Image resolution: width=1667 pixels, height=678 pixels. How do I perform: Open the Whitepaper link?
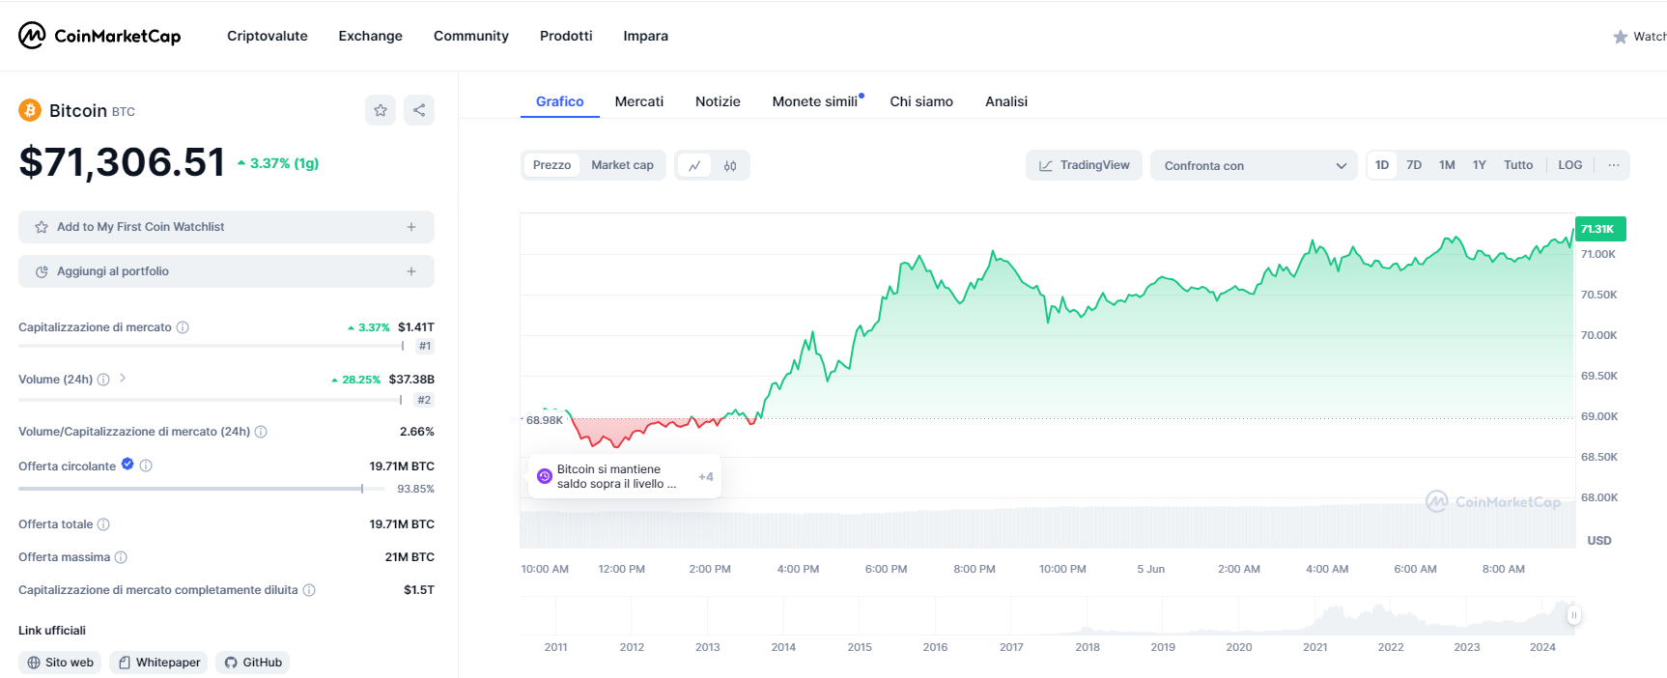pyautogui.click(x=158, y=663)
